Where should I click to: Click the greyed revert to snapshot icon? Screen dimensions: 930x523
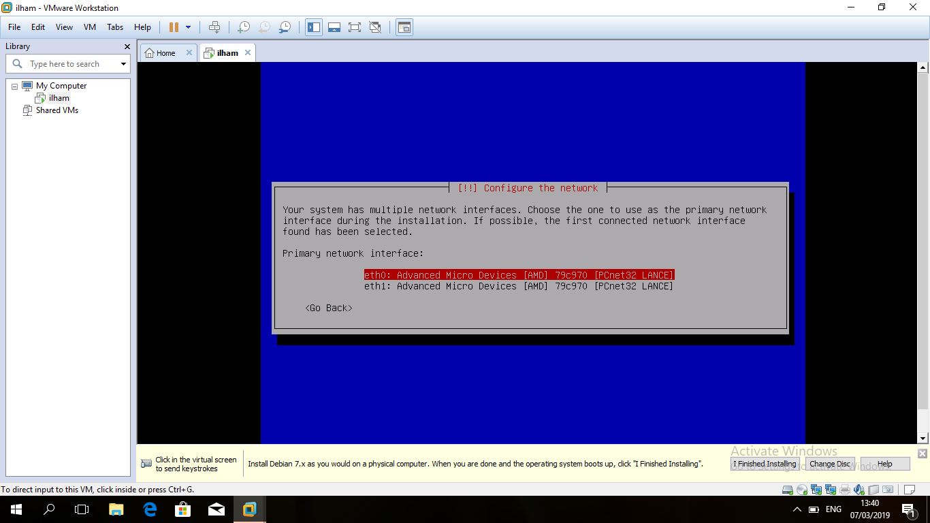pyautogui.click(x=264, y=27)
